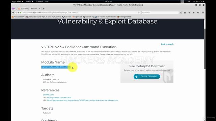216x121 pixels.
Task: Open the Applications menu
Action: click(x=17, y=1)
